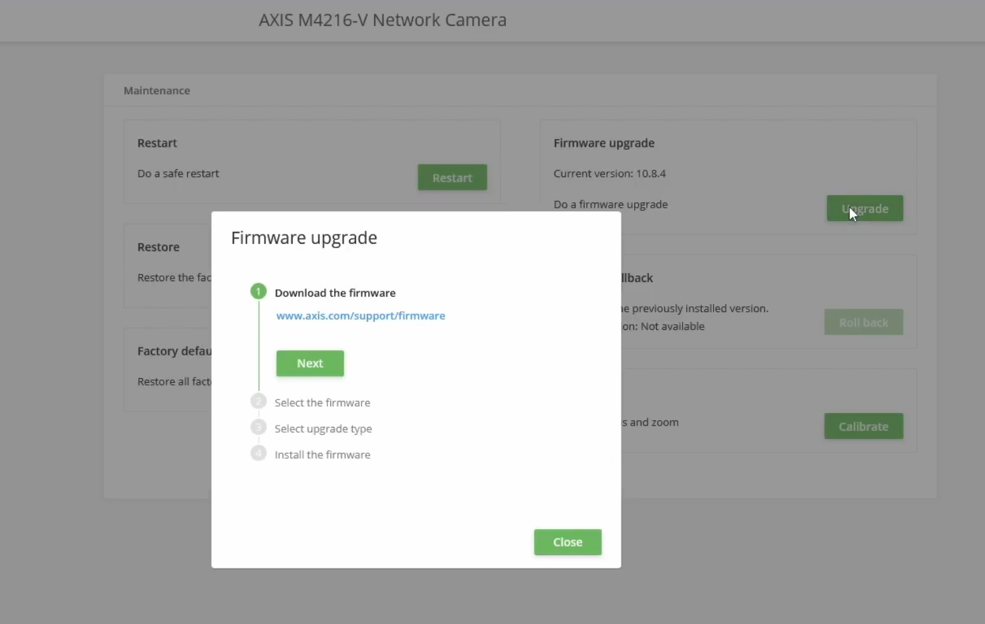The height and width of the screenshot is (624, 985).
Task: Click the step 3 circle icon
Action: tap(259, 427)
